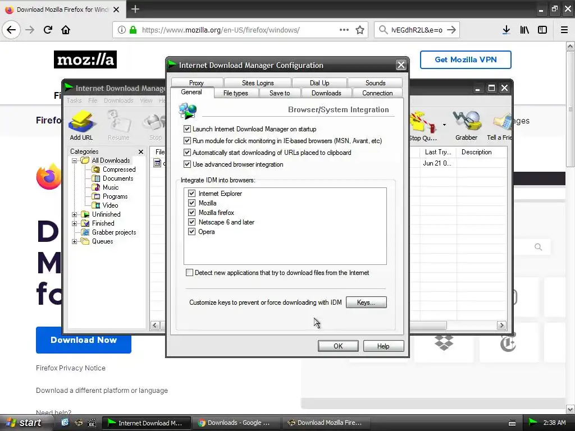Close the Categories panel in IDM

coord(141,152)
